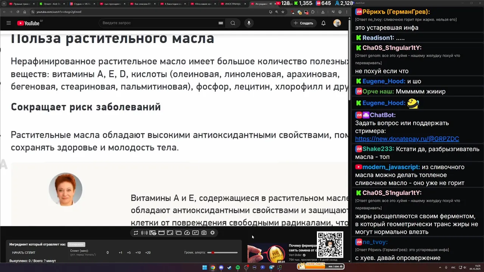Open YouTube notifications bell
This screenshot has height=272, width=484.
click(x=323, y=23)
